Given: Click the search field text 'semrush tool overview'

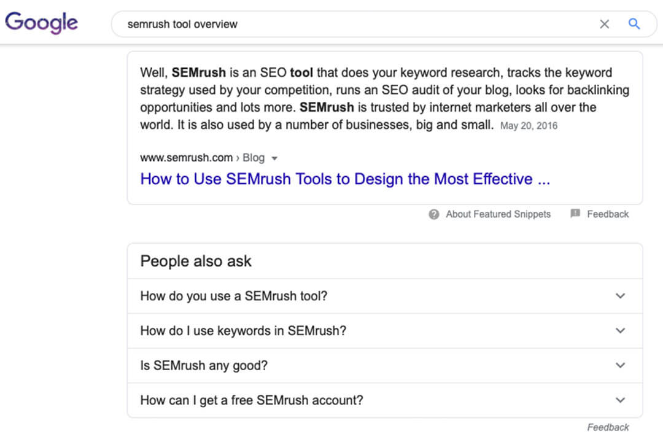Looking at the screenshot, I should pos(182,24).
